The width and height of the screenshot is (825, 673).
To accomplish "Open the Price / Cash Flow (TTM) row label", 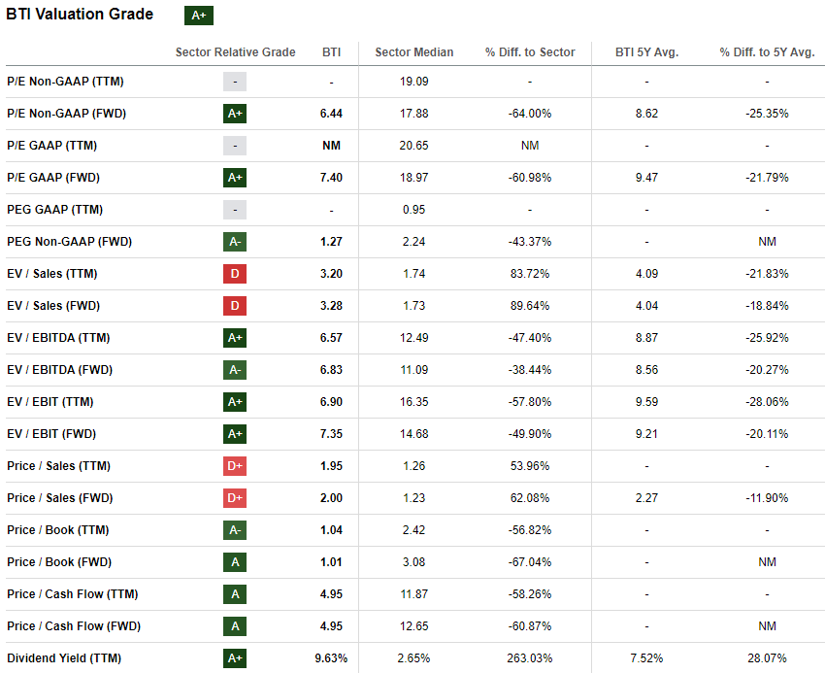I will click(72, 594).
